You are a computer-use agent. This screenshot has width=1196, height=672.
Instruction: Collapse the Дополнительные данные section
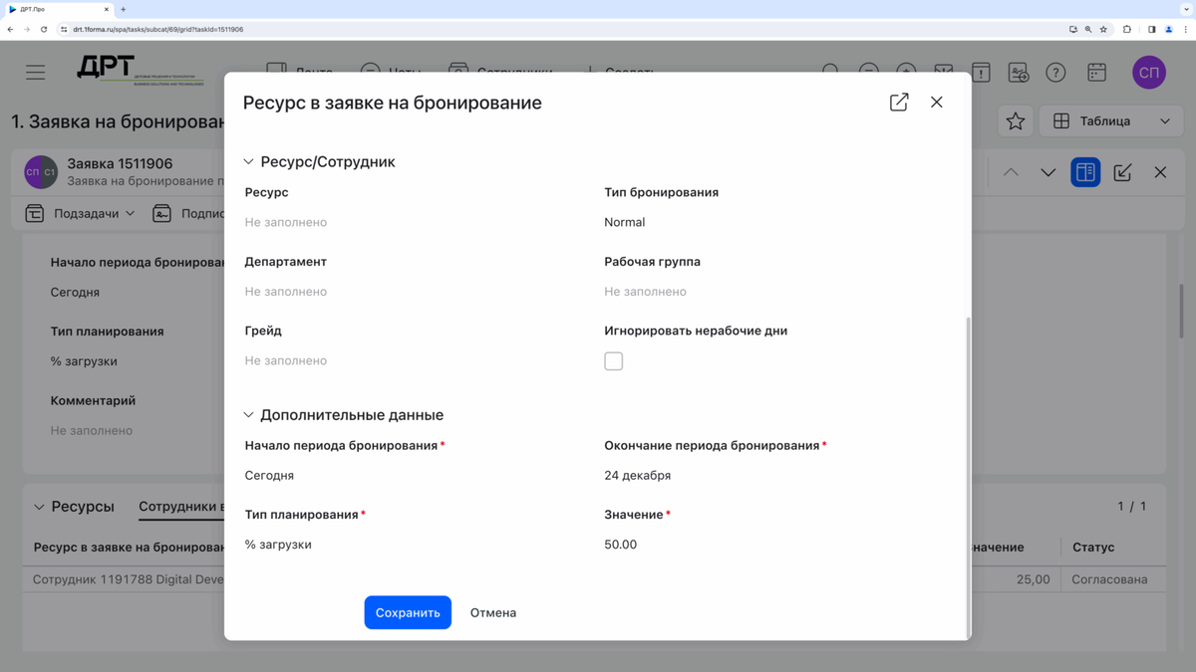[x=247, y=414]
